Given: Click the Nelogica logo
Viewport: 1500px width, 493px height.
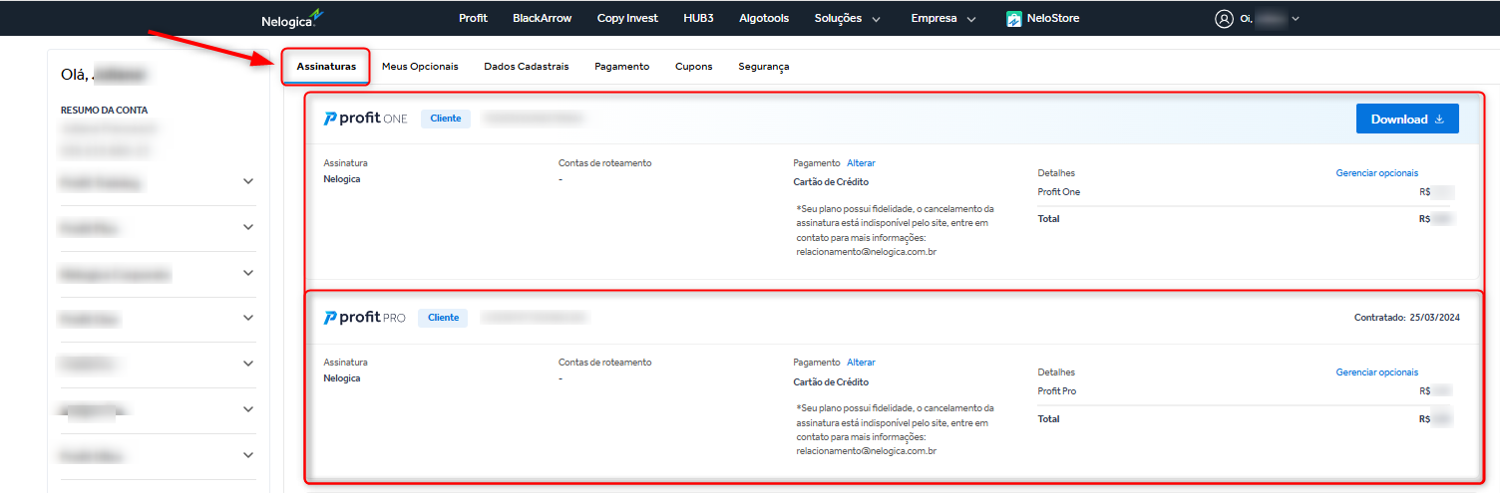Looking at the screenshot, I should pos(292,19).
